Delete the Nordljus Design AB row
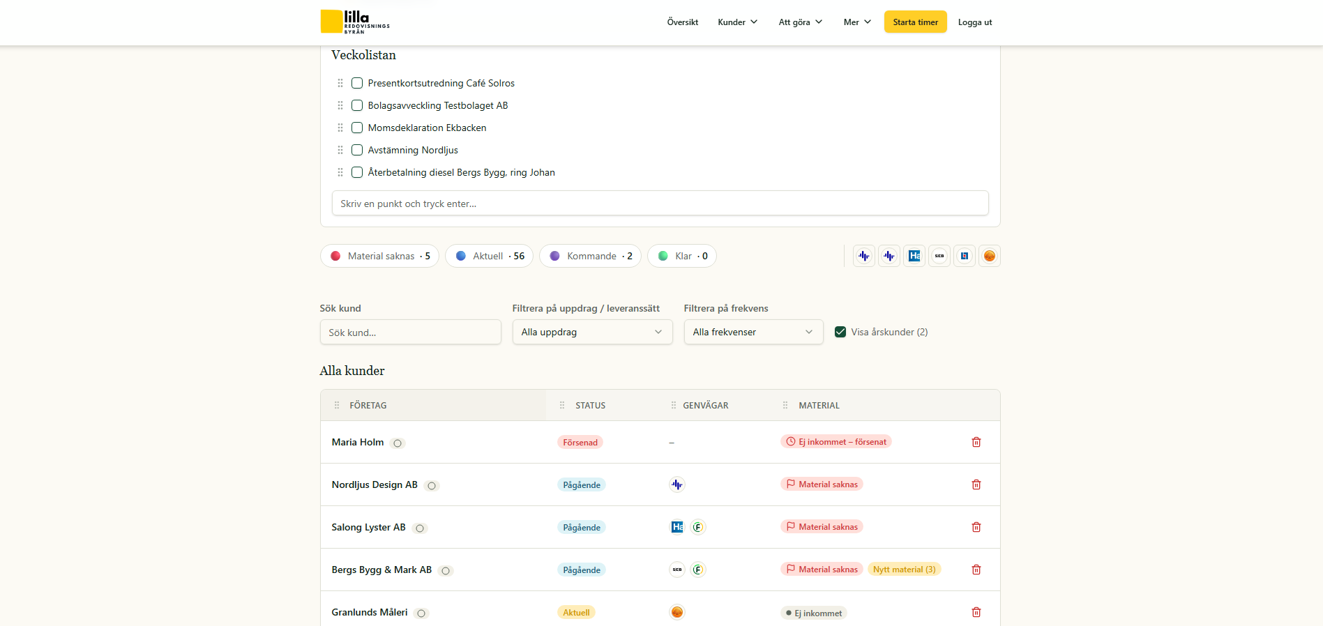Viewport: 1323px width, 626px height. click(976, 484)
